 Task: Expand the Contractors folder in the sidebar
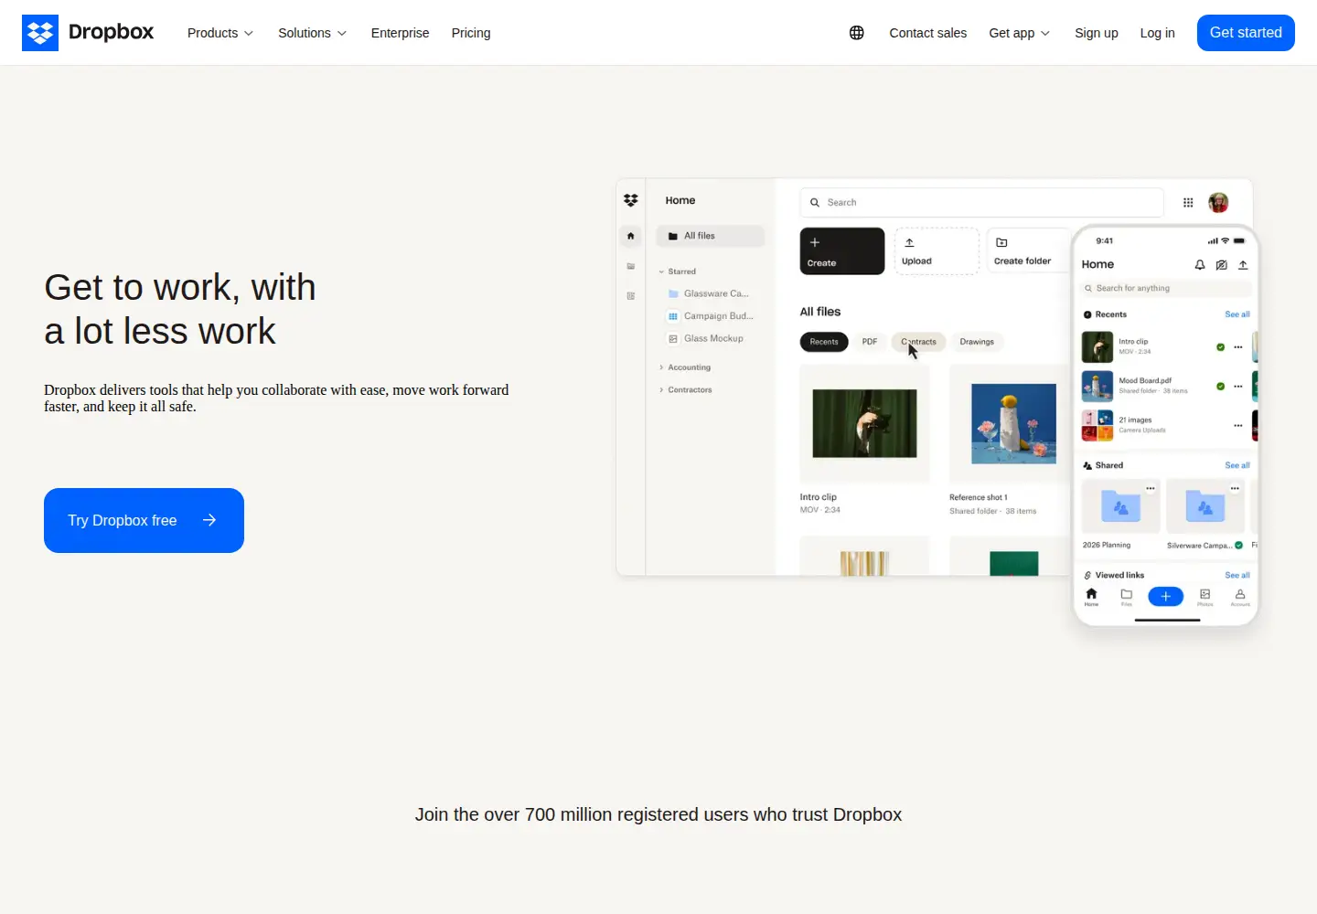[x=686, y=389]
